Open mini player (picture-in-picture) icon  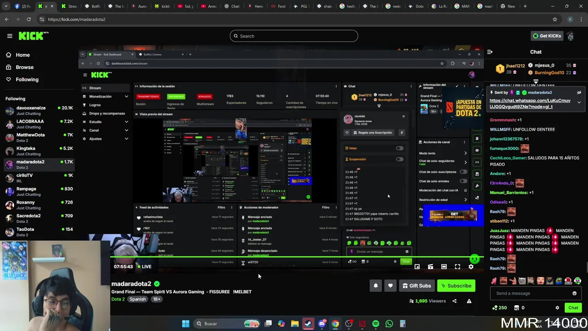417,267
